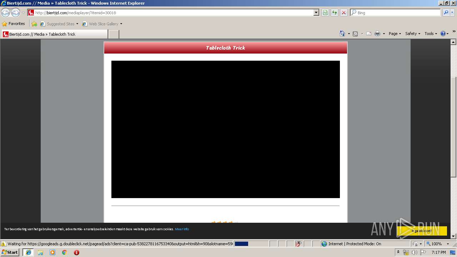Viewport: 457px width, 257px height.
Task: Click the RSS feeds icon
Action: point(355,34)
